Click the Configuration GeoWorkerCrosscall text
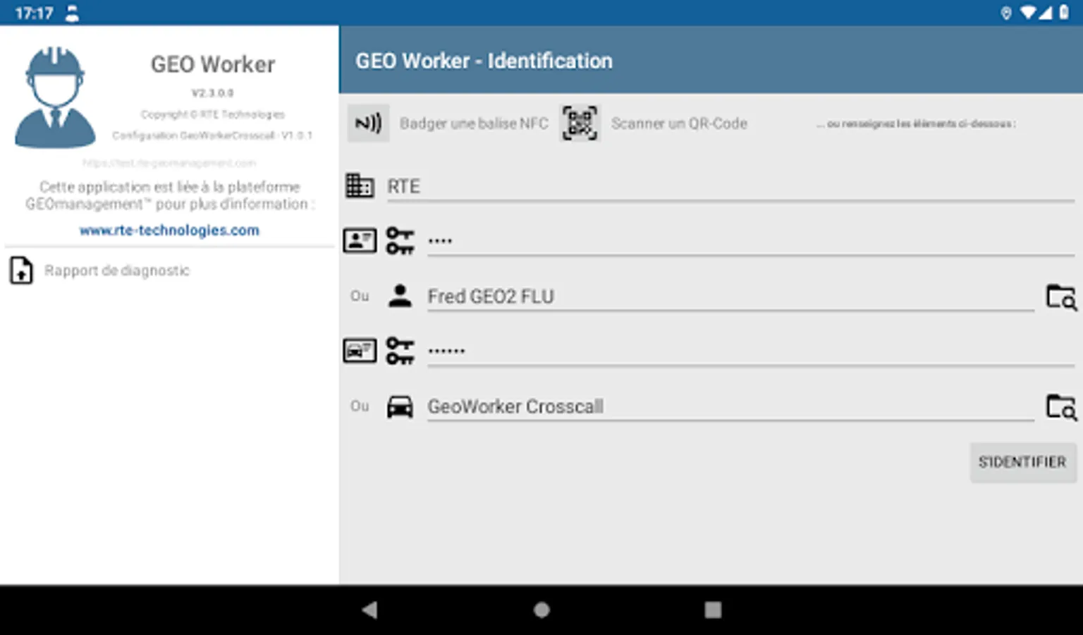1083x635 pixels. pyautogui.click(x=212, y=135)
